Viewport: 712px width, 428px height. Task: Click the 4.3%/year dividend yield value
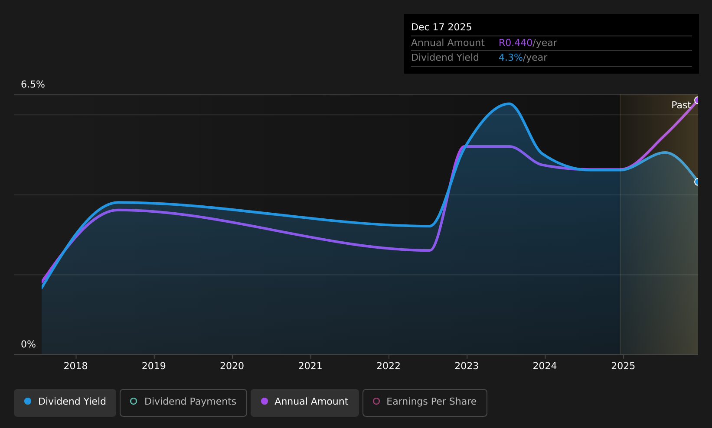pyautogui.click(x=523, y=58)
